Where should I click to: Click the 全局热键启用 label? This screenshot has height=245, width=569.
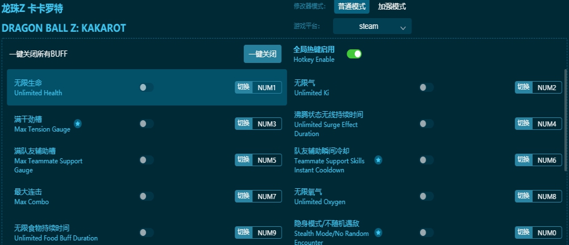314,49
